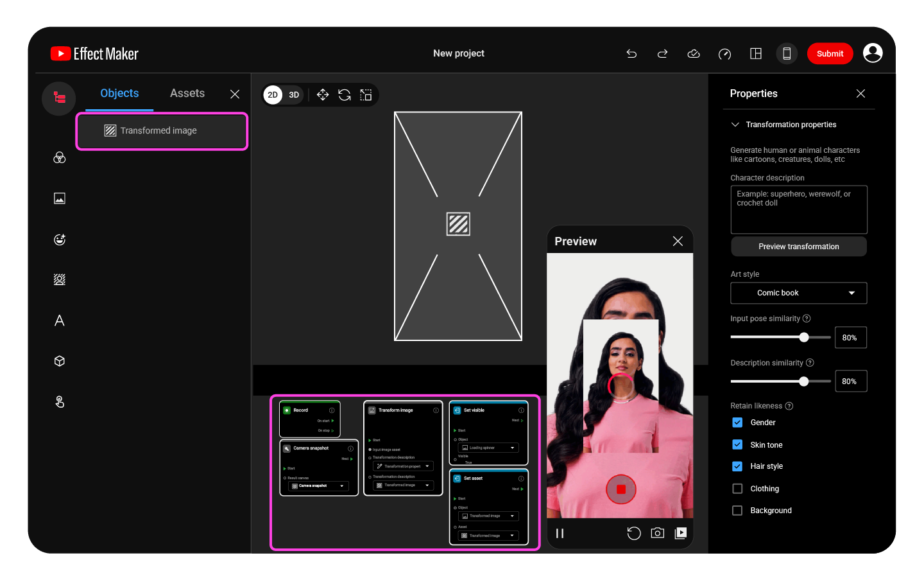Enable the Background checkbox
The image size is (924, 578).
coord(737,511)
